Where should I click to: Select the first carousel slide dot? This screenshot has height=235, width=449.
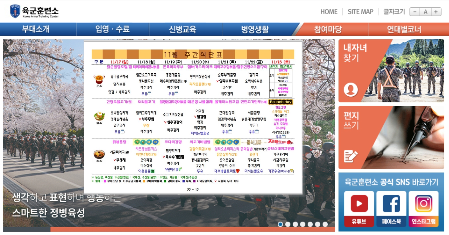point(280,224)
